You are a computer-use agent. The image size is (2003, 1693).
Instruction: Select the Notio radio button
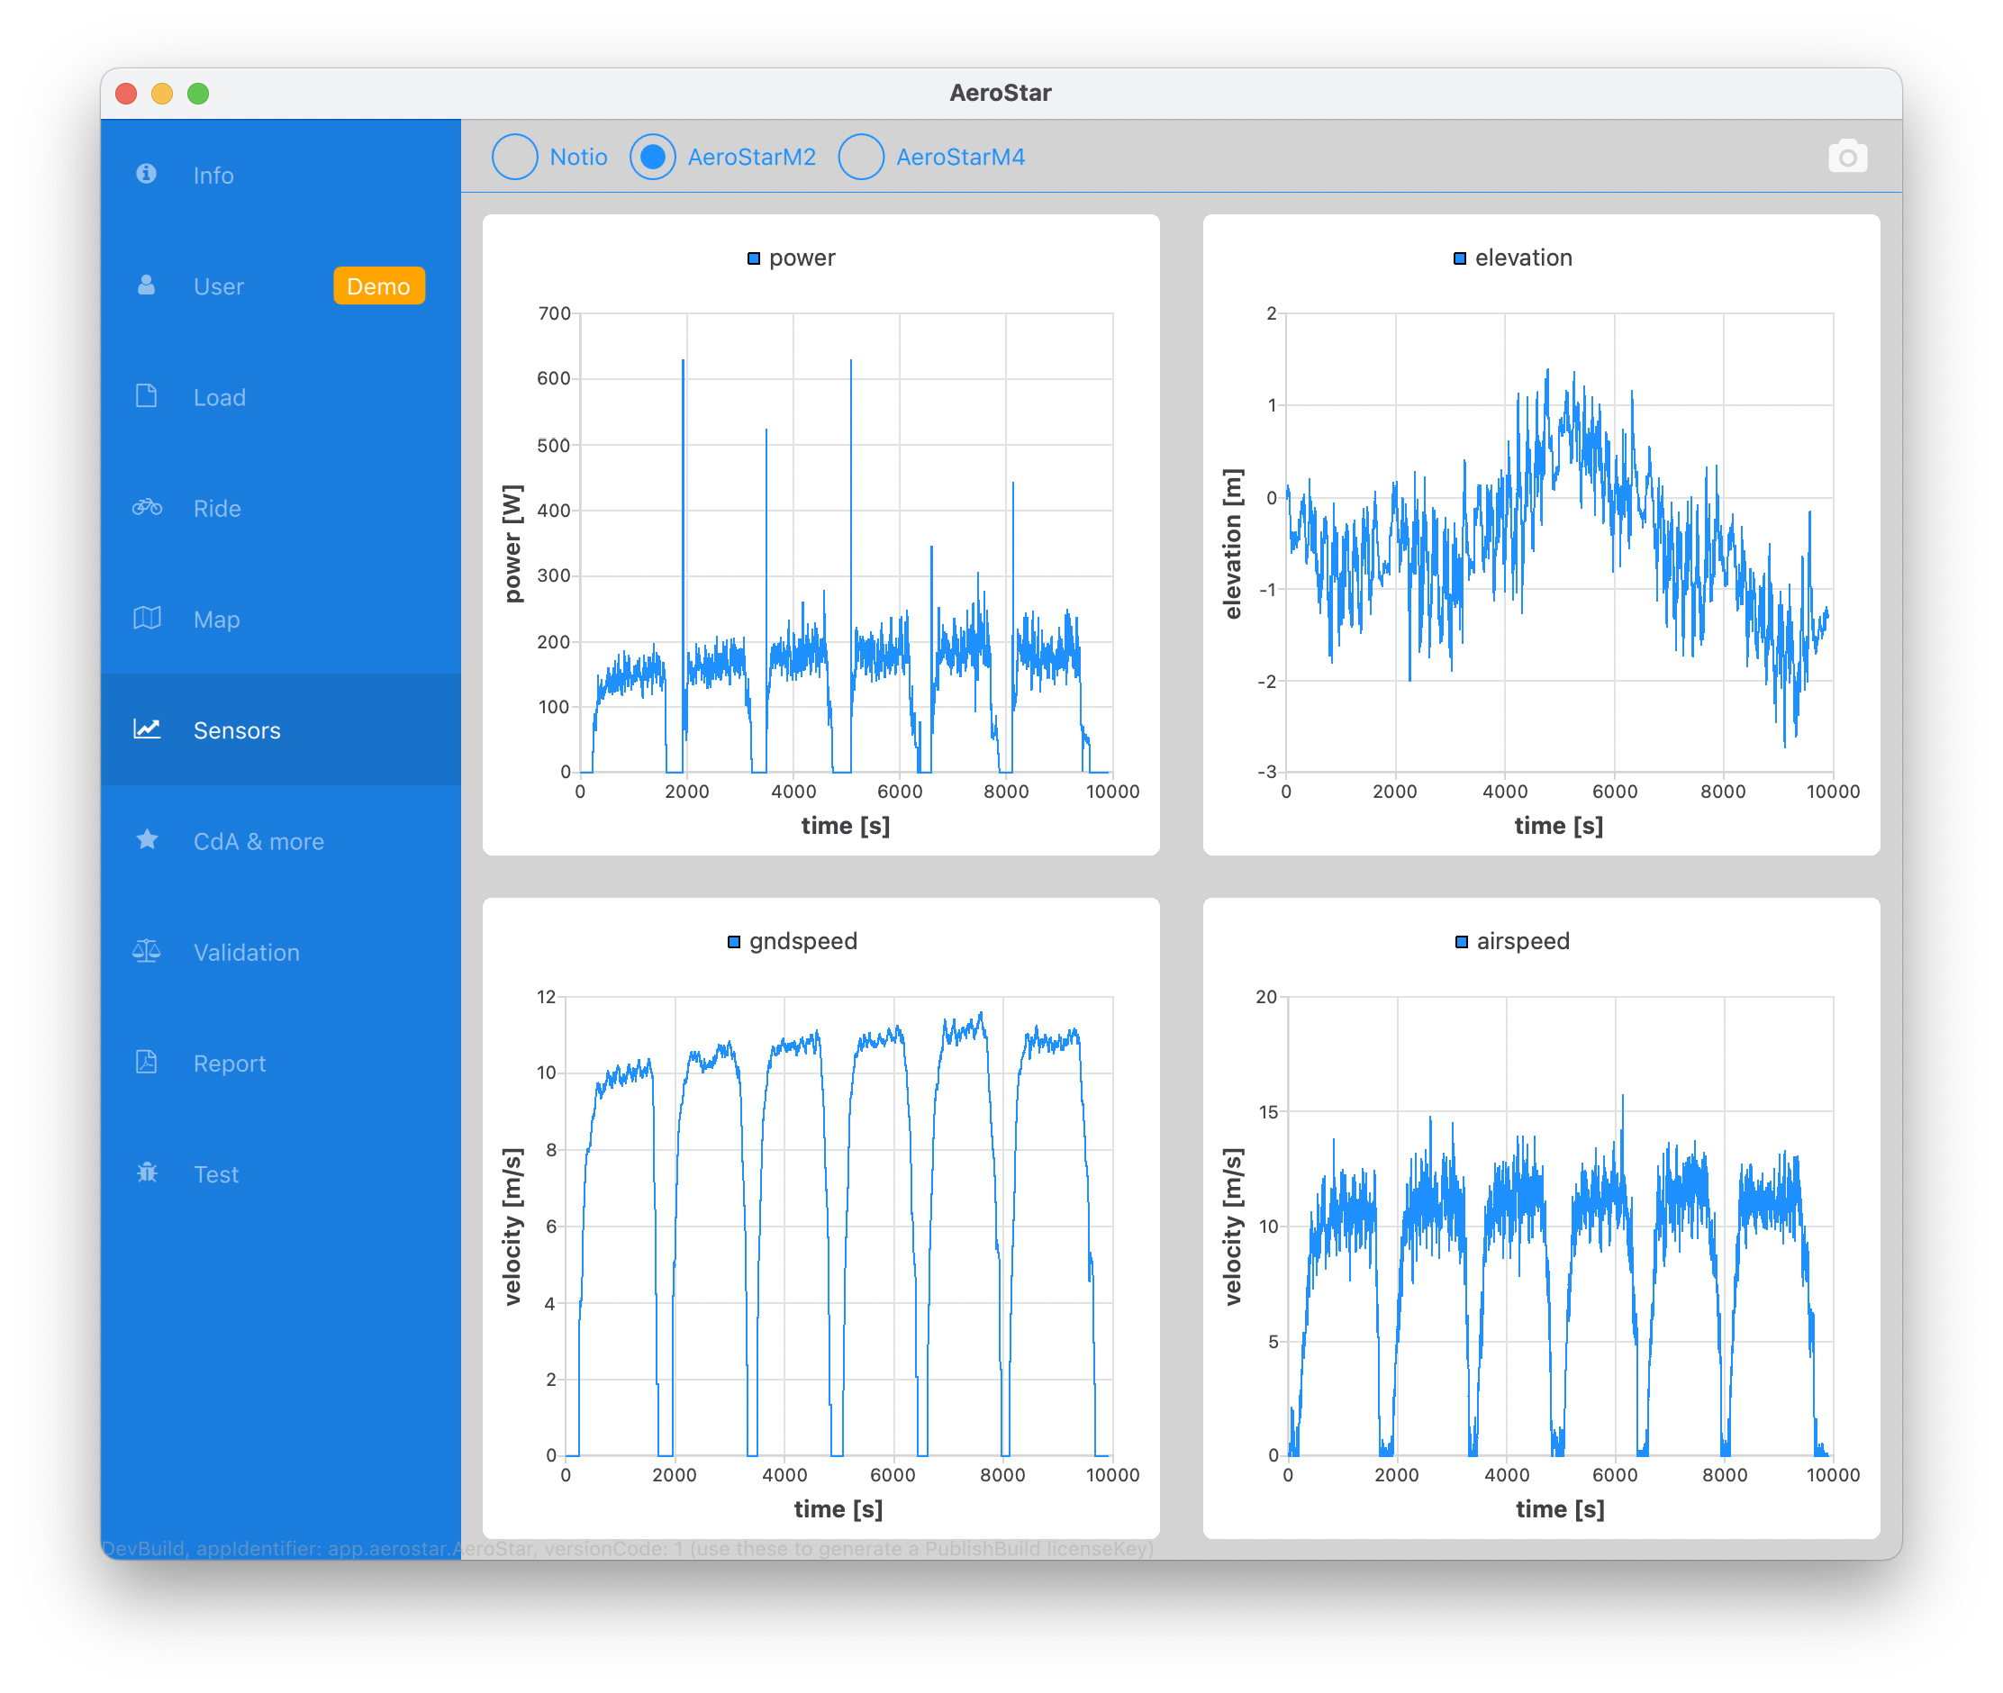tap(515, 157)
